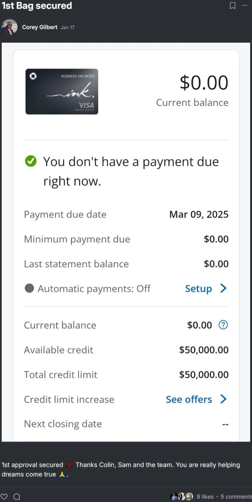Click the current balance help question icon
This screenshot has height=502, width=252.
[223, 325]
